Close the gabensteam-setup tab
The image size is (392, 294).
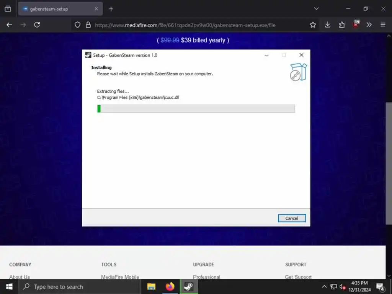coord(96,9)
